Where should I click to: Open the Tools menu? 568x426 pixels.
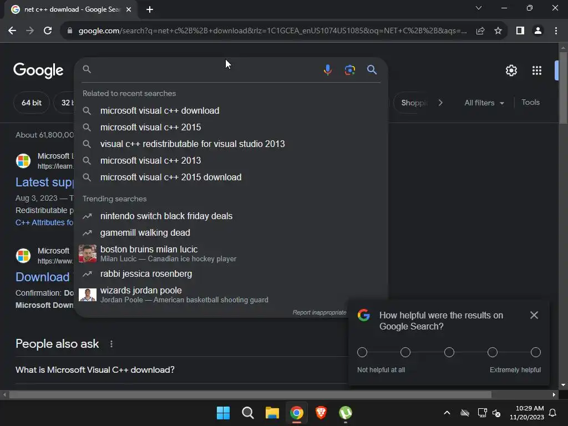click(x=530, y=103)
